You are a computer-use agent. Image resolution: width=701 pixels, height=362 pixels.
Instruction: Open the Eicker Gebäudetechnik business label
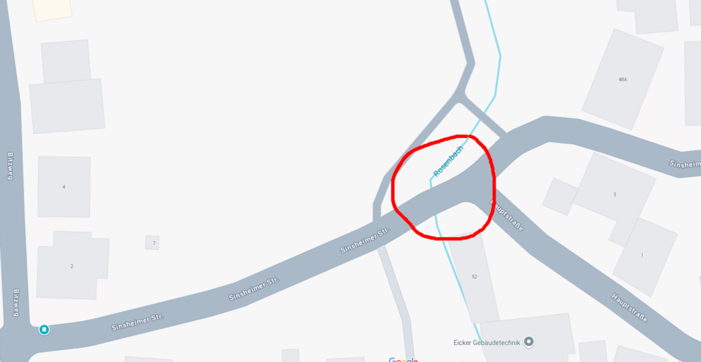(x=484, y=342)
